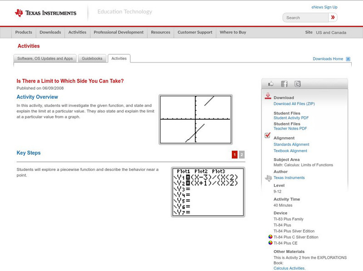Screen dimensions: 363x271
Task: Open Textbook Alignment link
Action: point(290,151)
